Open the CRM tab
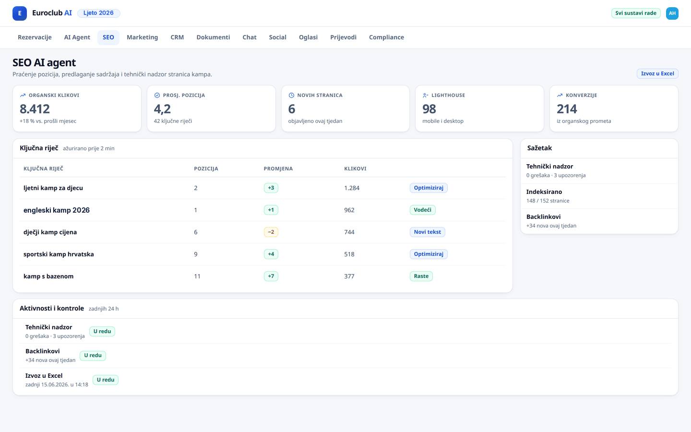691x432 pixels. pyautogui.click(x=177, y=37)
